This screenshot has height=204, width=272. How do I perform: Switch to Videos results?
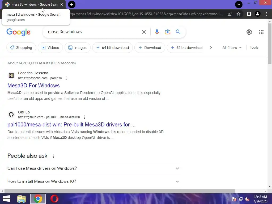(50, 48)
